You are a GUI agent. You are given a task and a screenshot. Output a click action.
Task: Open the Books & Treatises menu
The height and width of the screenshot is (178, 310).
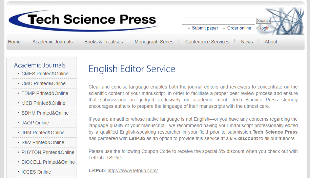(x=103, y=42)
